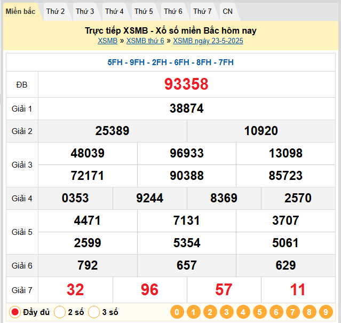Select the "3 số" radio option

pos(94,312)
